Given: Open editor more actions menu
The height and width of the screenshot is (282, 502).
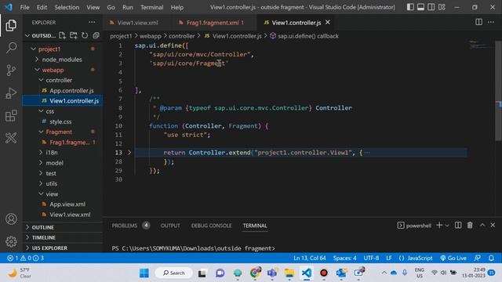Looking at the screenshot, I should pyautogui.click(x=491, y=22).
